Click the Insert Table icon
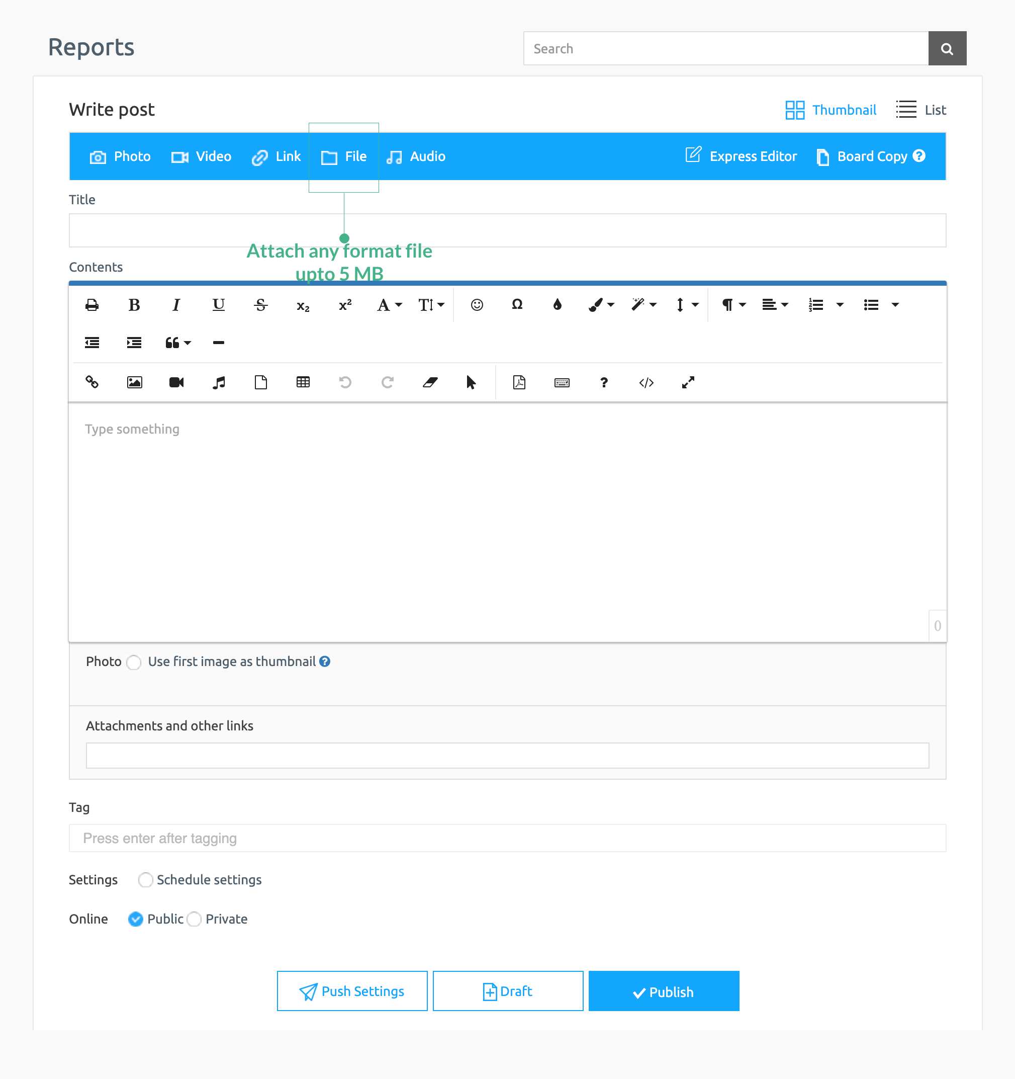Image resolution: width=1015 pixels, height=1079 pixels. click(302, 382)
